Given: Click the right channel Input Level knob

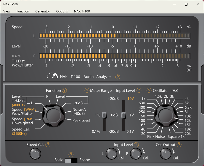Looking at the screenshot, I should 136,154.
